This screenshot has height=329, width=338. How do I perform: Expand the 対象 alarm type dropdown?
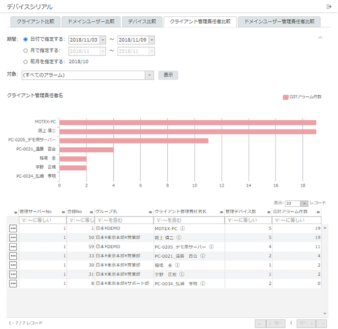click(x=149, y=75)
